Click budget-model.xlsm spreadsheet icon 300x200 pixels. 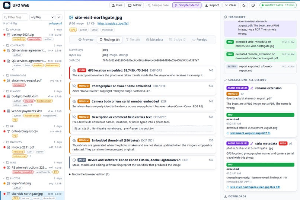(9, 96)
